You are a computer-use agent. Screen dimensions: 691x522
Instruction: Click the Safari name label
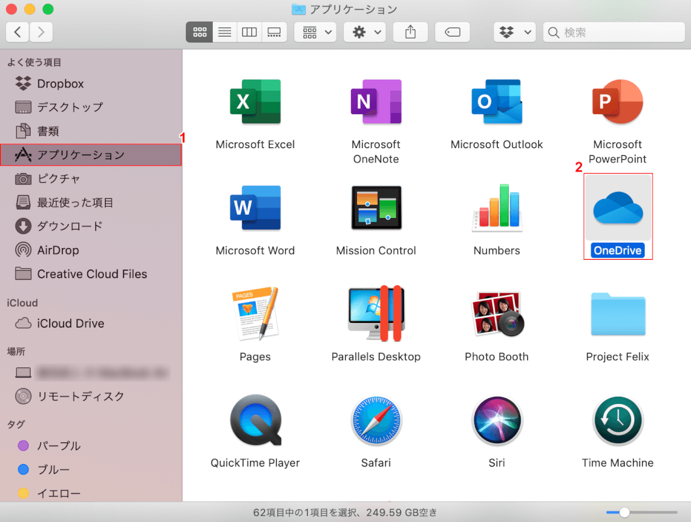[x=376, y=463]
